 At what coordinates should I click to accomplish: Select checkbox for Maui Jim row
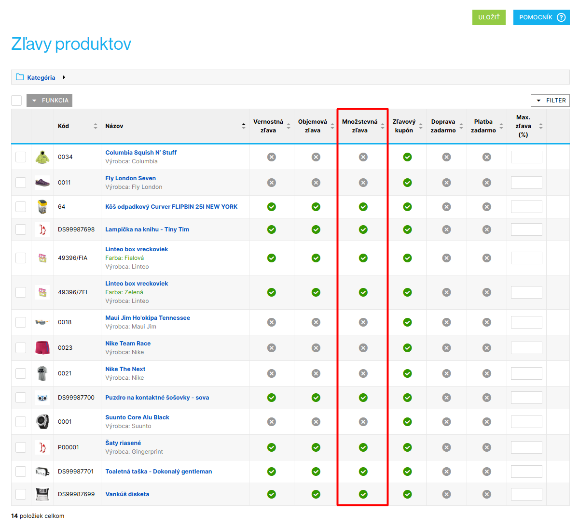point(21,322)
